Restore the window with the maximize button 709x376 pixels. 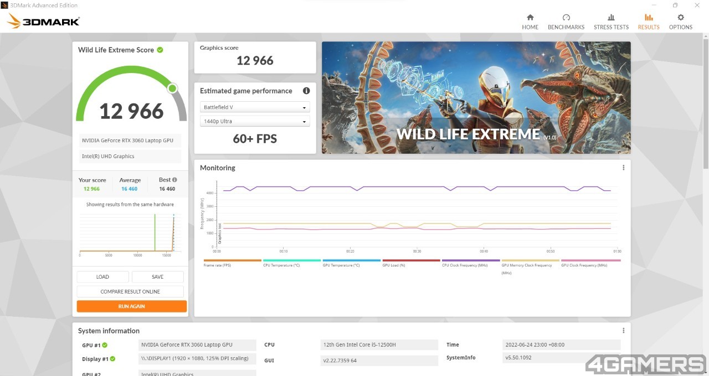click(x=675, y=5)
